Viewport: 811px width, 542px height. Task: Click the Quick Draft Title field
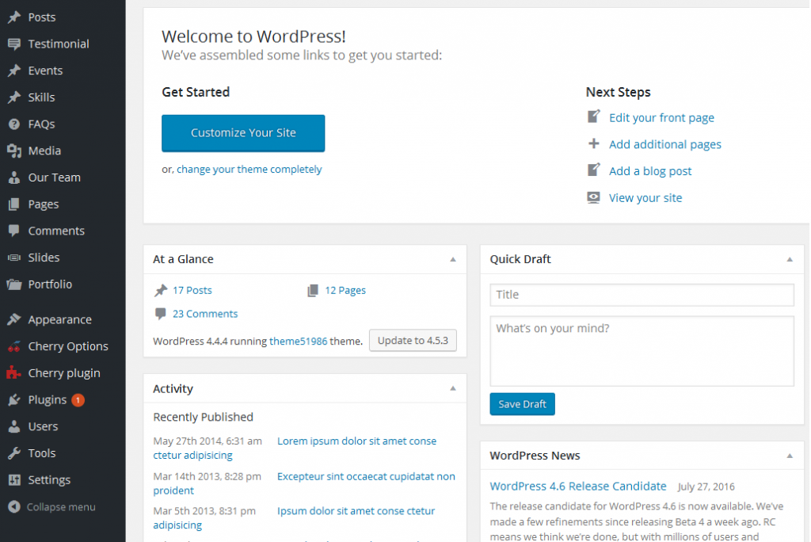coord(642,295)
